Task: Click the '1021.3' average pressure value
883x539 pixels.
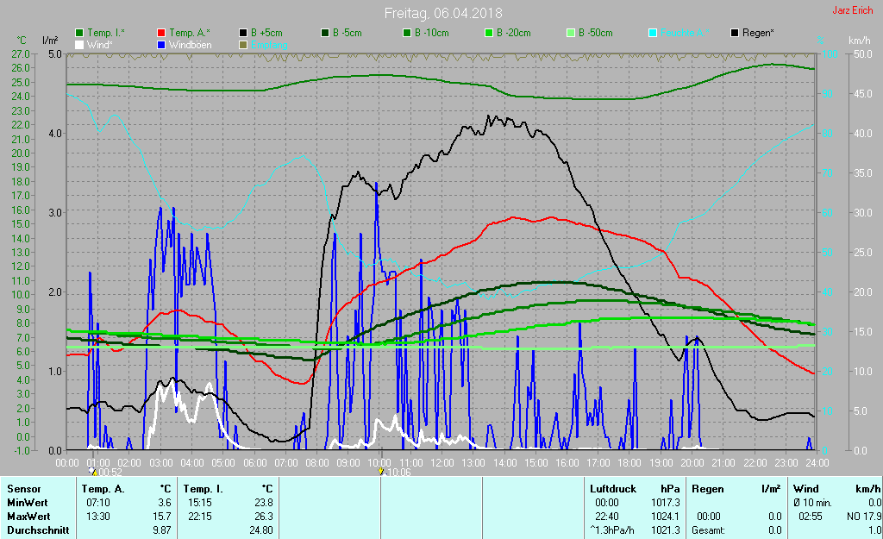Action: [666, 530]
